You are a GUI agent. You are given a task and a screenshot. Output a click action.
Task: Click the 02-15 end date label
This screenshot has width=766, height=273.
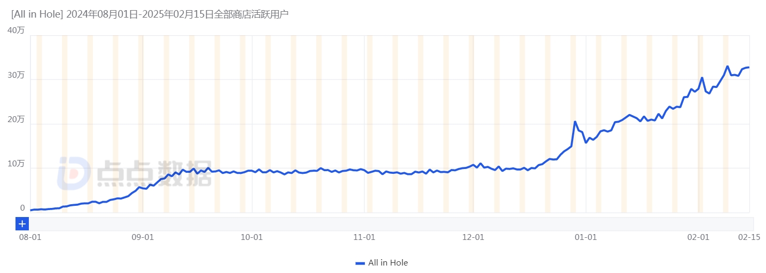(750, 237)
